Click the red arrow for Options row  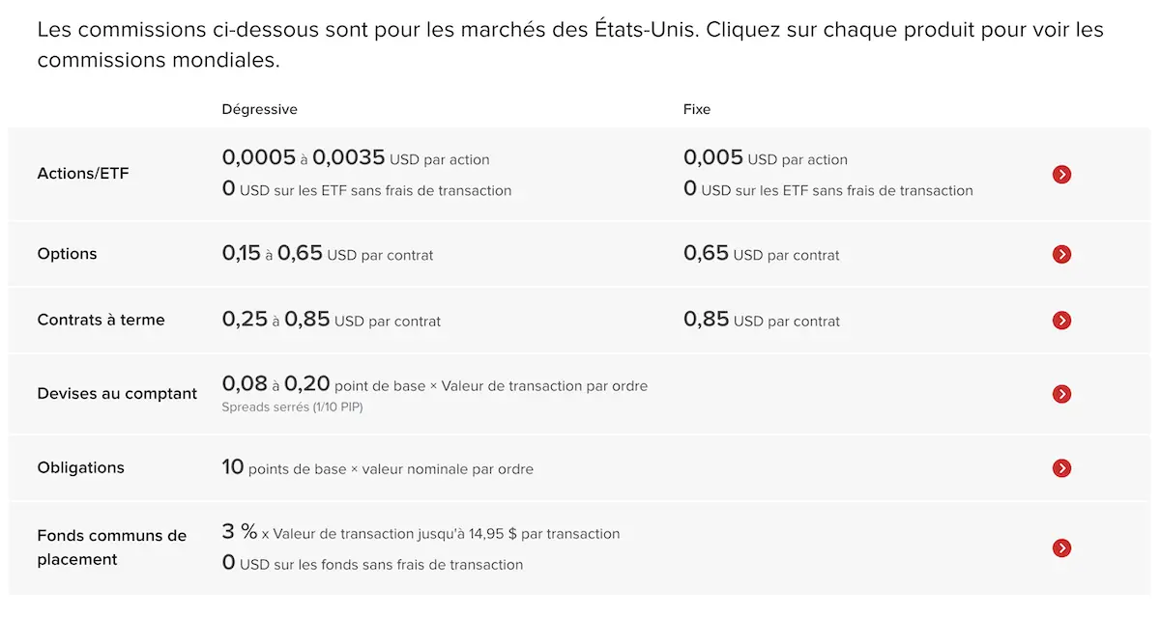pos(1061,255)
